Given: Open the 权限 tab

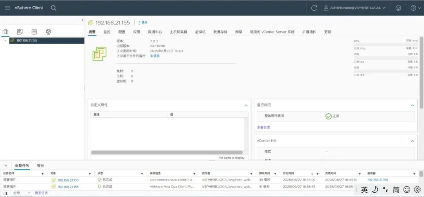Looking at the screenshot, I should 137,32.
